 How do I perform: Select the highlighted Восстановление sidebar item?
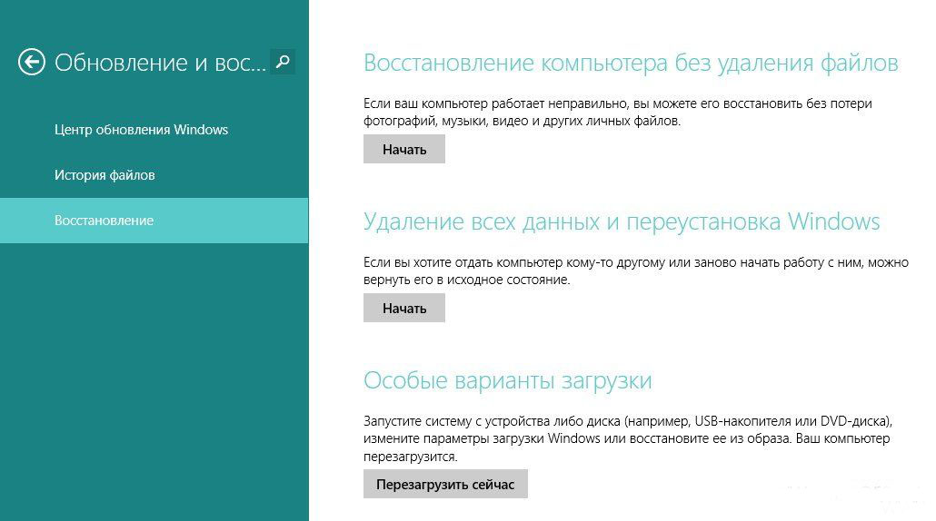tap(105, 221)
